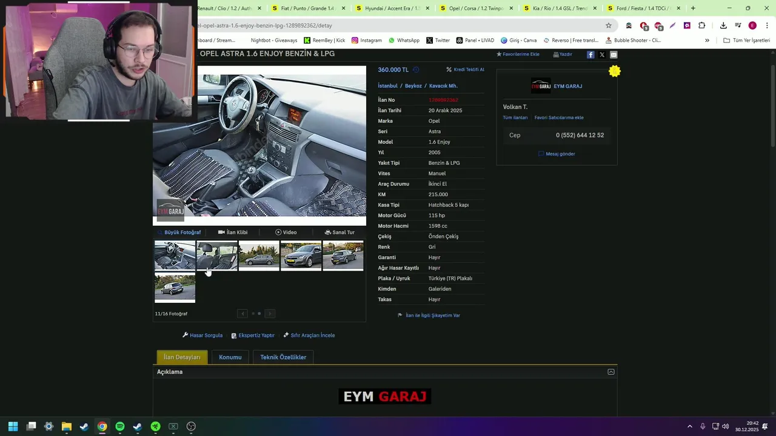Select the first interior photo thumbnail
Screen dimensions: 776x436
pos(175,256)
